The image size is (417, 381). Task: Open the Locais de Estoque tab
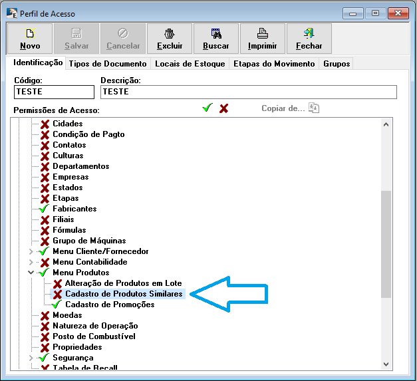tap(190, 64)
